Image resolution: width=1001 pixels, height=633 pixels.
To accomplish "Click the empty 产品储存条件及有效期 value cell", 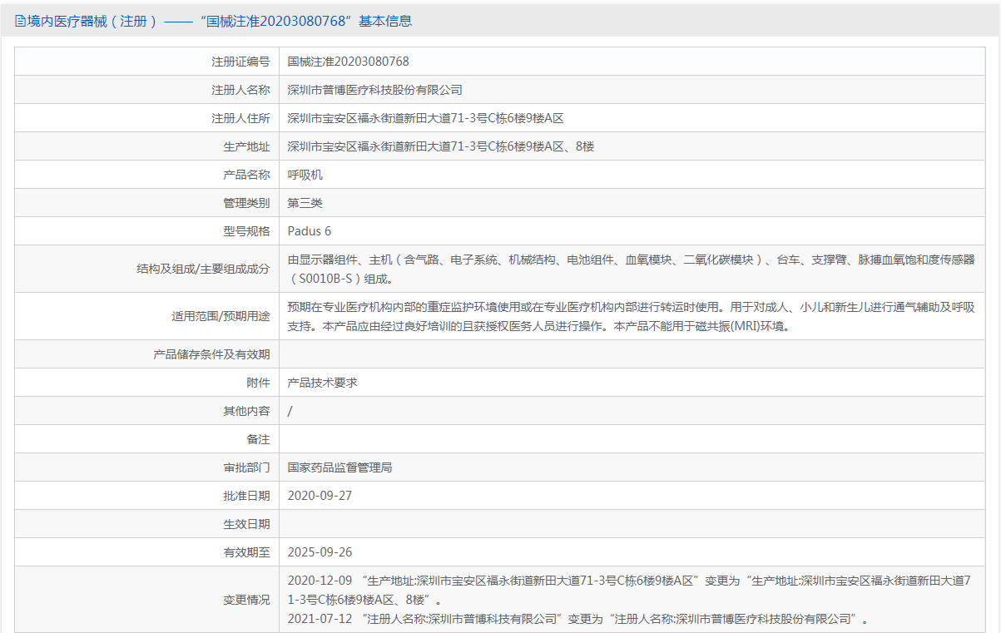I will 630,354.
